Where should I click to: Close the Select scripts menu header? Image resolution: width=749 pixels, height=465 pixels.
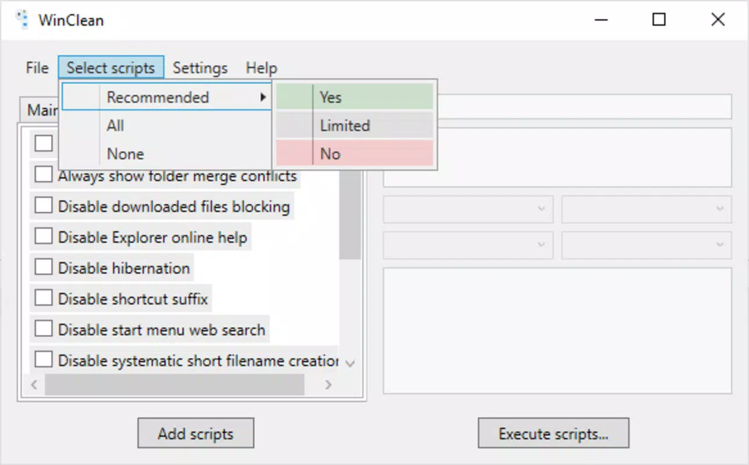(x=110, y=68)
